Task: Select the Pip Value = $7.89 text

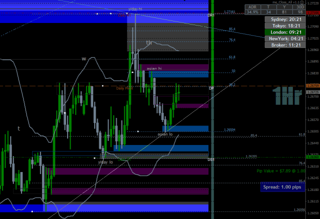Action: (x=281, y=171)
